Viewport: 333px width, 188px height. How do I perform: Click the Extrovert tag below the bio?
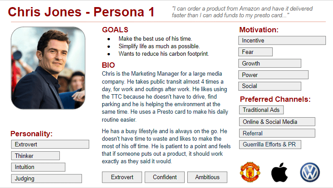coord(122,177)
